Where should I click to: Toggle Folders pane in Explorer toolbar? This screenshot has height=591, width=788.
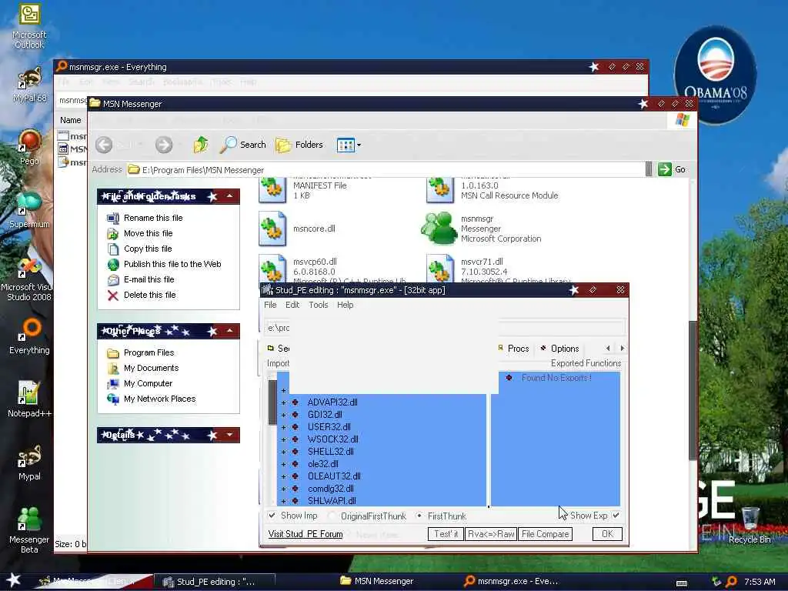click(x=299, y=145)
